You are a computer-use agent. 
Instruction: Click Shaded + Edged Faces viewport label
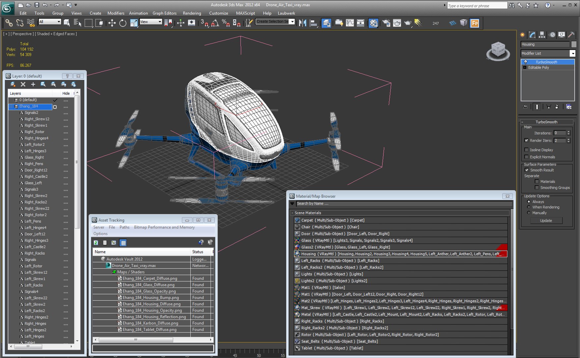coord(56,34)
